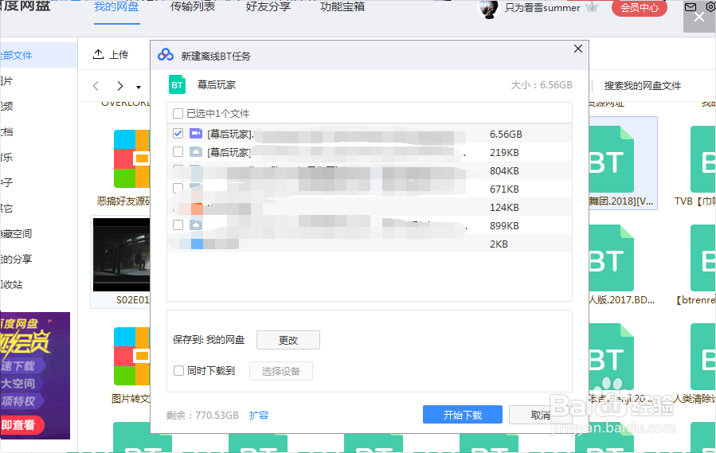Uncheck the 6.56GB file checkbox
The width and height of the screenshot is (716, 453).
[178, 133]
